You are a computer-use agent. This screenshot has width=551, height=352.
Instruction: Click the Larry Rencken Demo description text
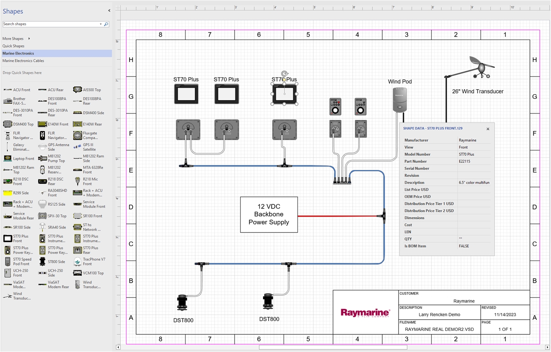[x=439, y=315]
